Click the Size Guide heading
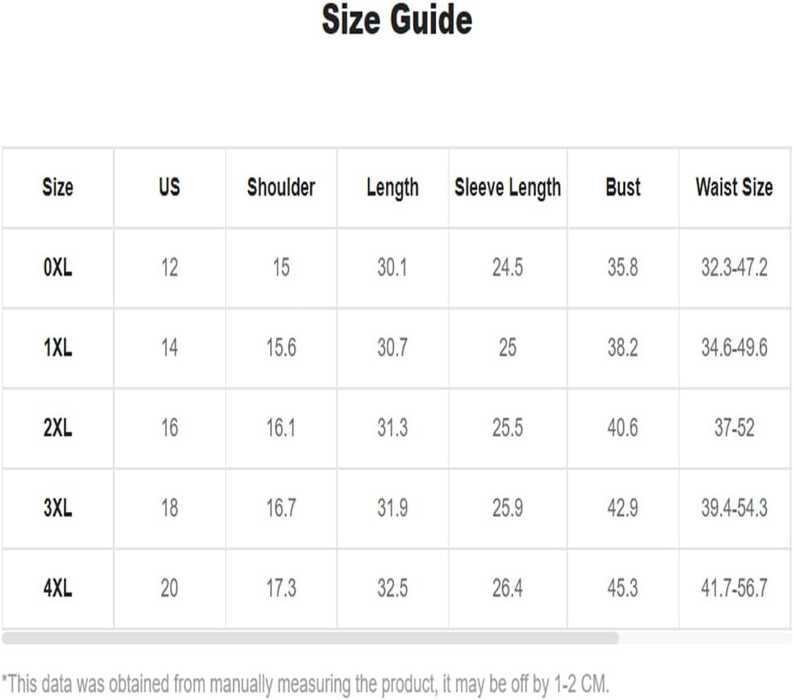The width and height of the screenshot is (794, 700). click(x=397, y=19)
